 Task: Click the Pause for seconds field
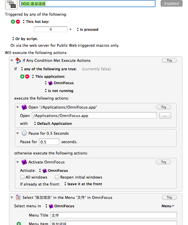pyautogui.click(x=49, y=142)
